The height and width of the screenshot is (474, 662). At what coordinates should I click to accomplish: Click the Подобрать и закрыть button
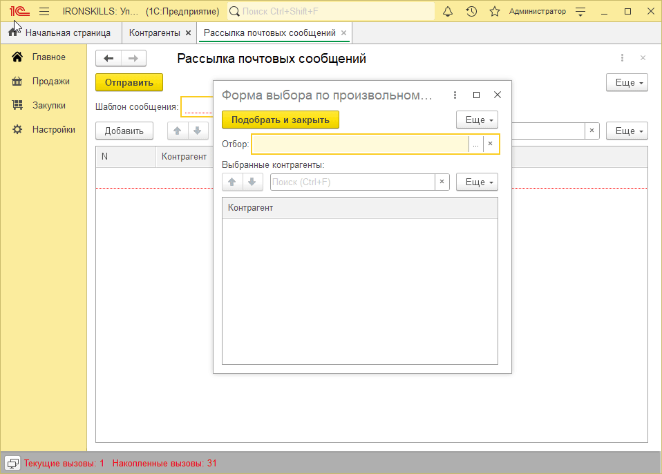pyautogui.click(x=281, y=120)
